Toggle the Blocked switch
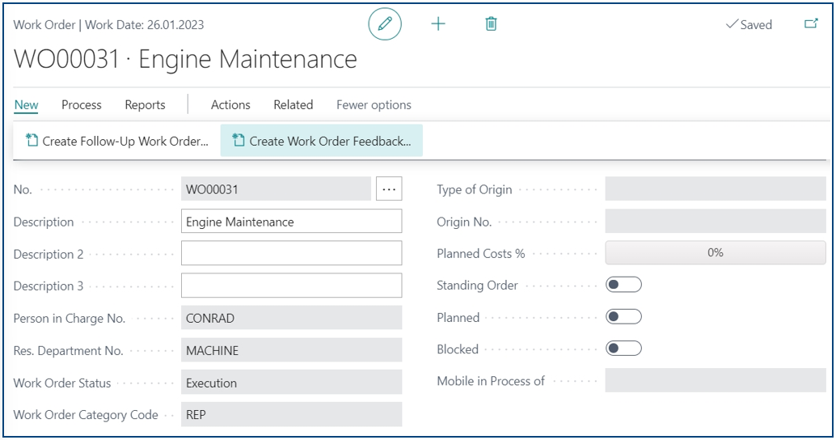The height and width of the screenshot is (440, 836). click(623, 349)
